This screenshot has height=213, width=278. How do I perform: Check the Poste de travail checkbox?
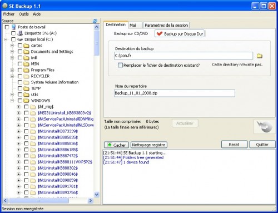(x=7, y=27)
